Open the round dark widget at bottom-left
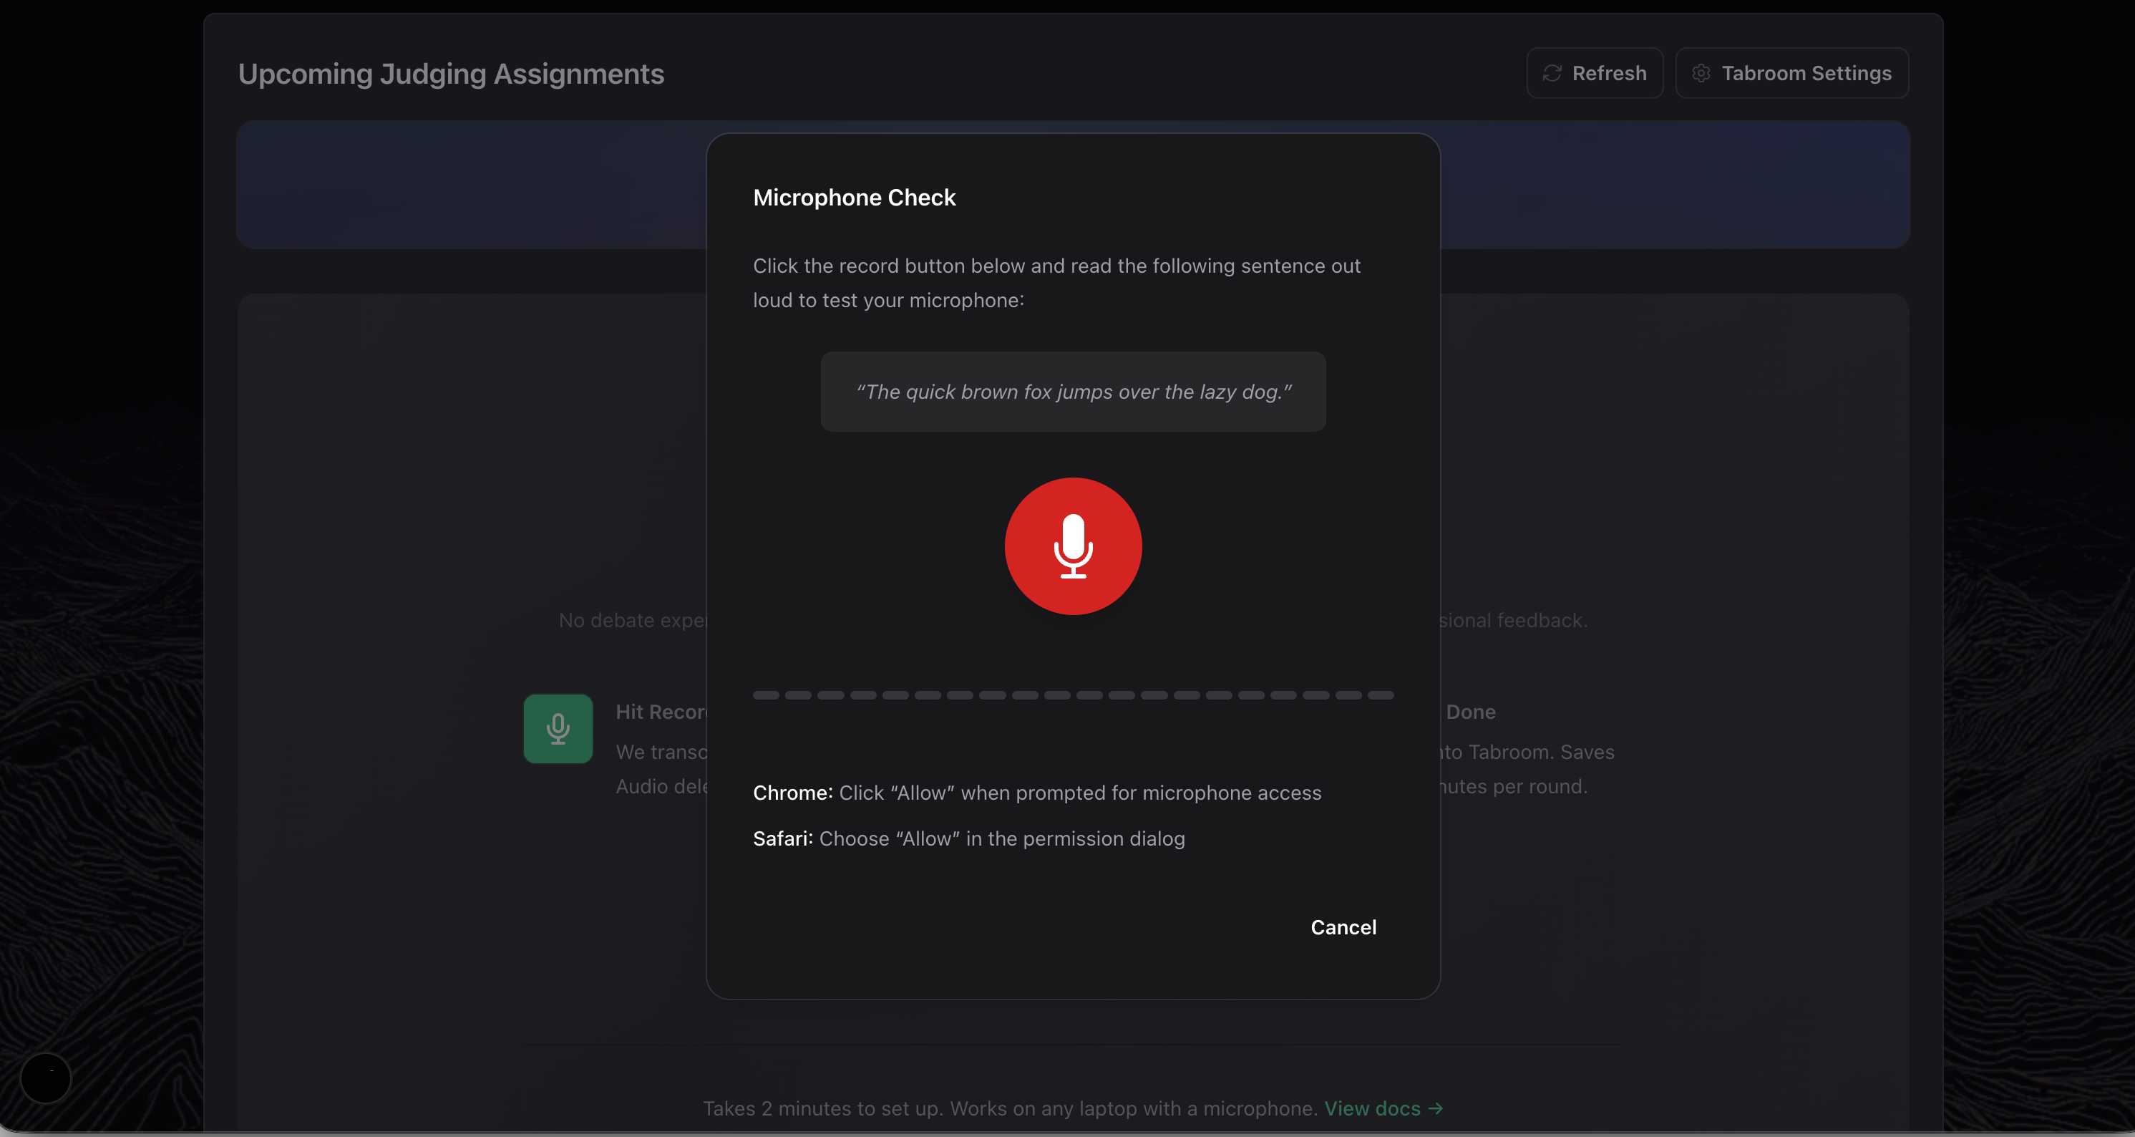 tap(46, 1078)
